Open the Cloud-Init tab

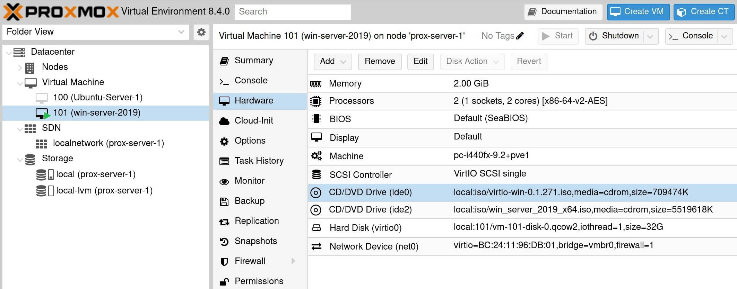(x=260, y=121)
